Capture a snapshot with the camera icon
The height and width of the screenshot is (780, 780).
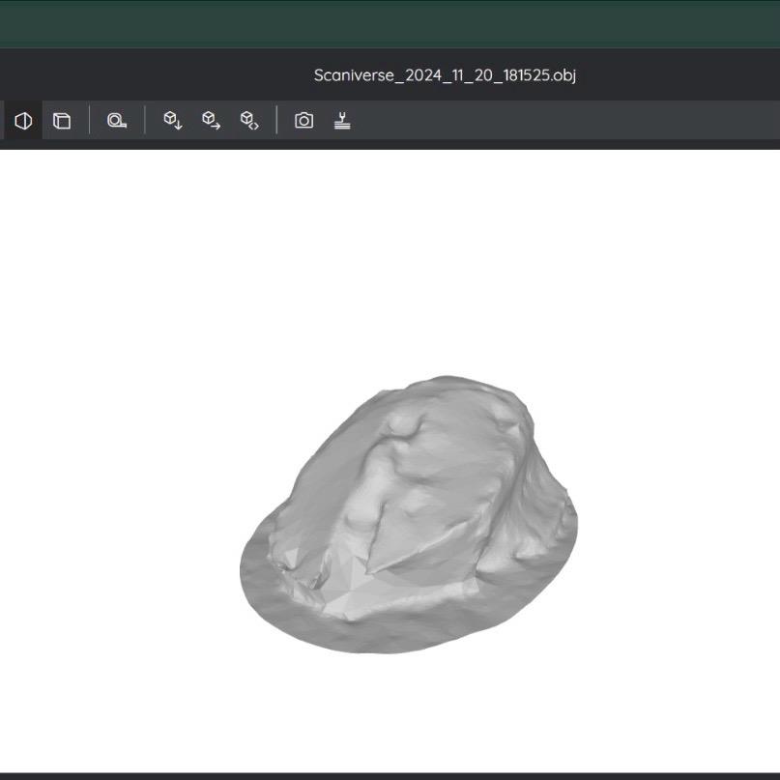[x=303, y=120]
